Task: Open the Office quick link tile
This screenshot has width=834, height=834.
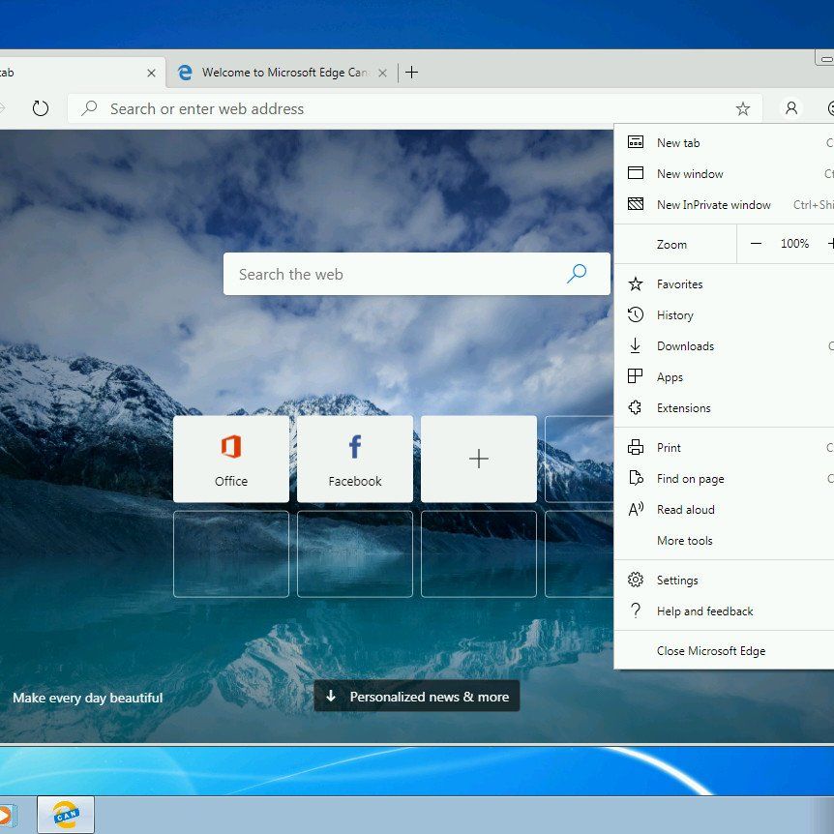Action: click(x=231, y=459)
